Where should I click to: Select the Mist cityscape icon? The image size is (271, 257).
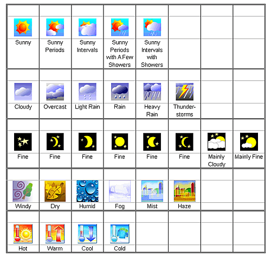click(x=152, y=191)
